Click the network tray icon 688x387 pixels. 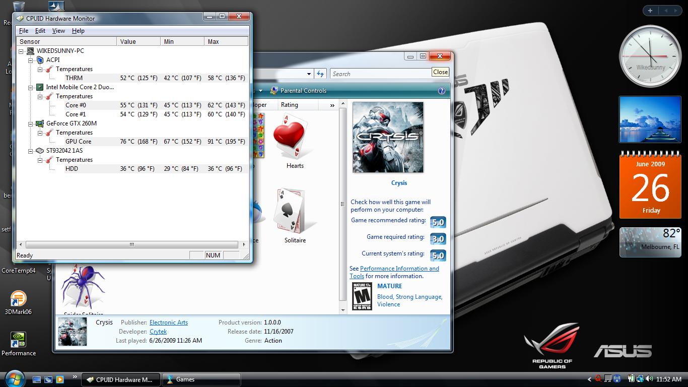[640, 379]
